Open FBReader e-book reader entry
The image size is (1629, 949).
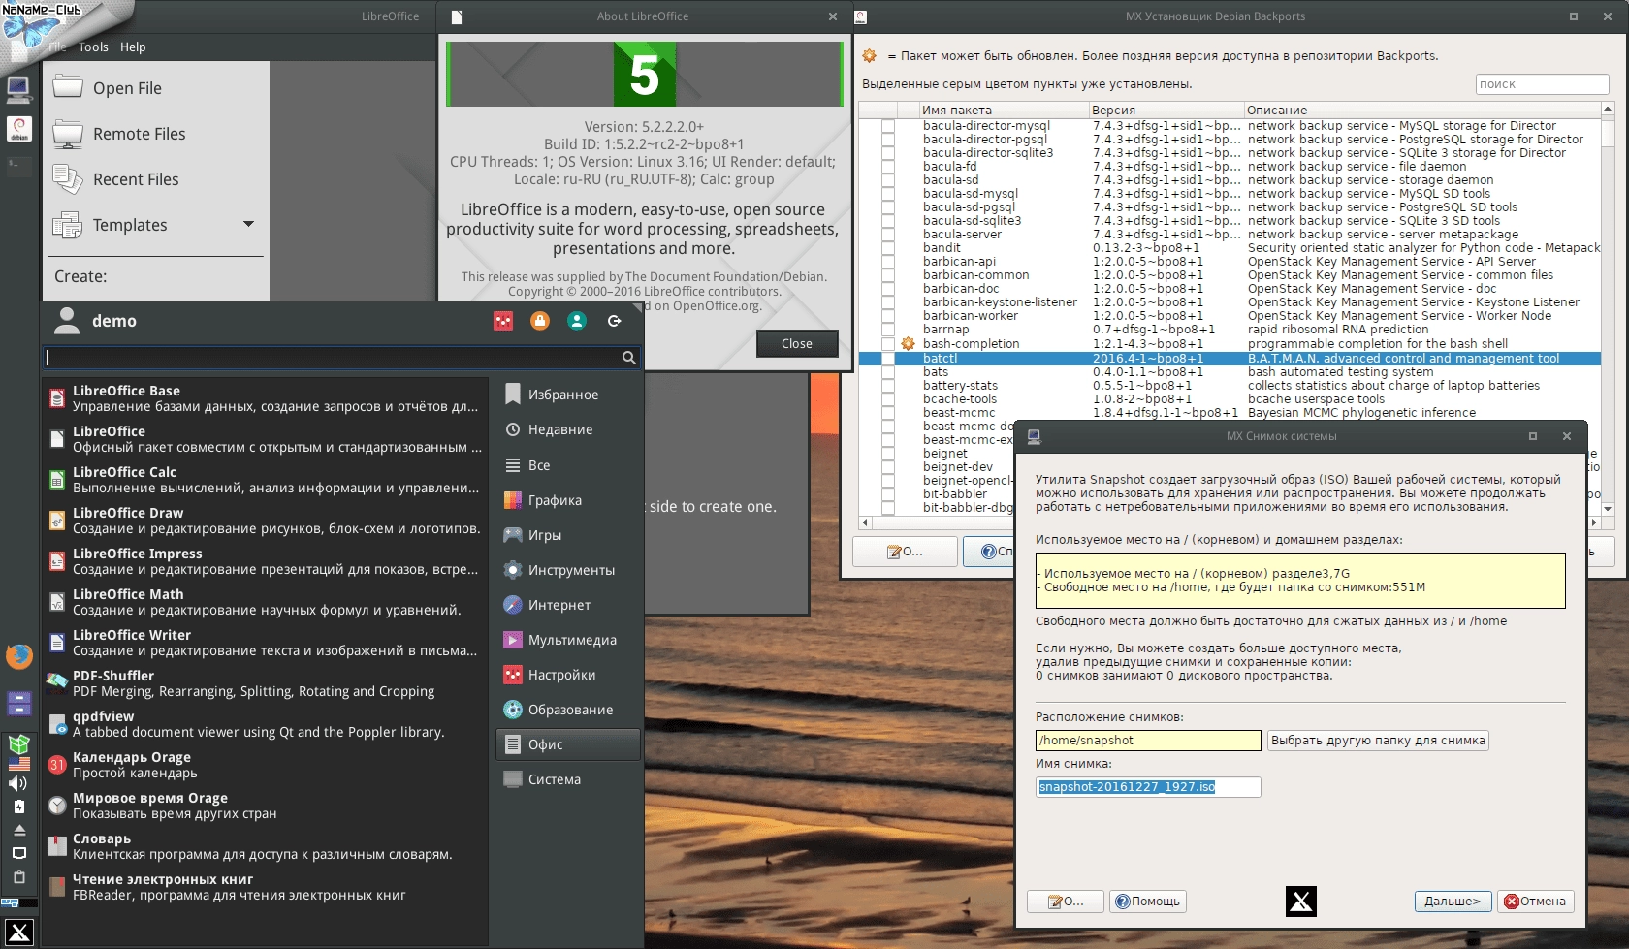264,887
